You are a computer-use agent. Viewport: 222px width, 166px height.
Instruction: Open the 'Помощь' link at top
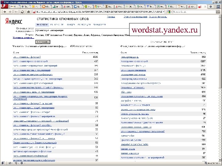click(111, 17)
